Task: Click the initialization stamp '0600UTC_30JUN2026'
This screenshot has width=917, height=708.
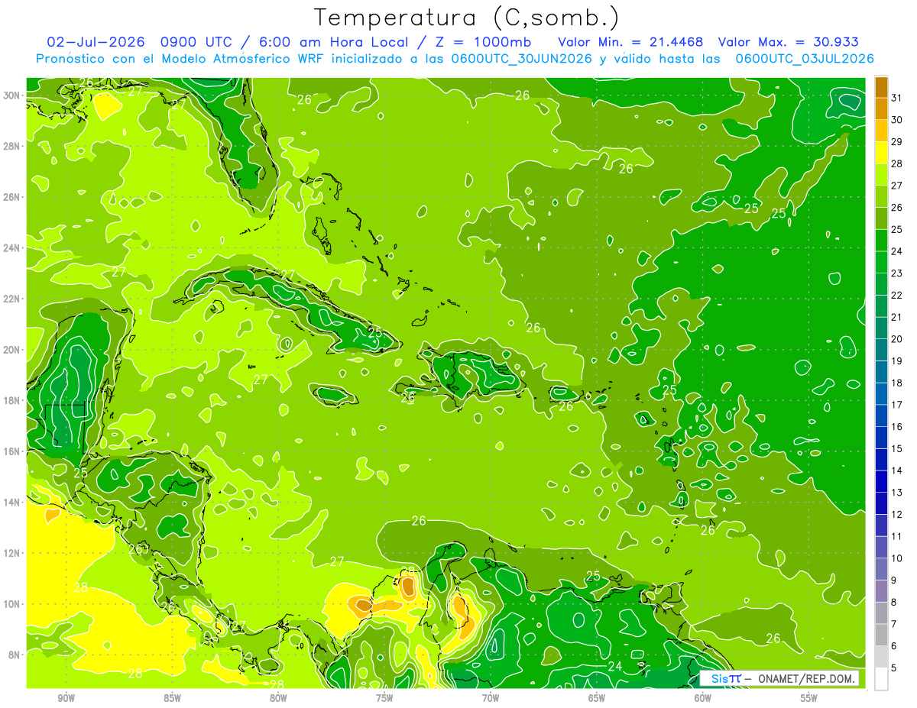Action: (521, 59)
